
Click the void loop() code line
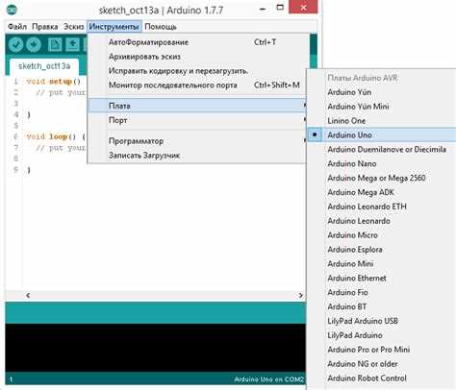coord(56,136)
